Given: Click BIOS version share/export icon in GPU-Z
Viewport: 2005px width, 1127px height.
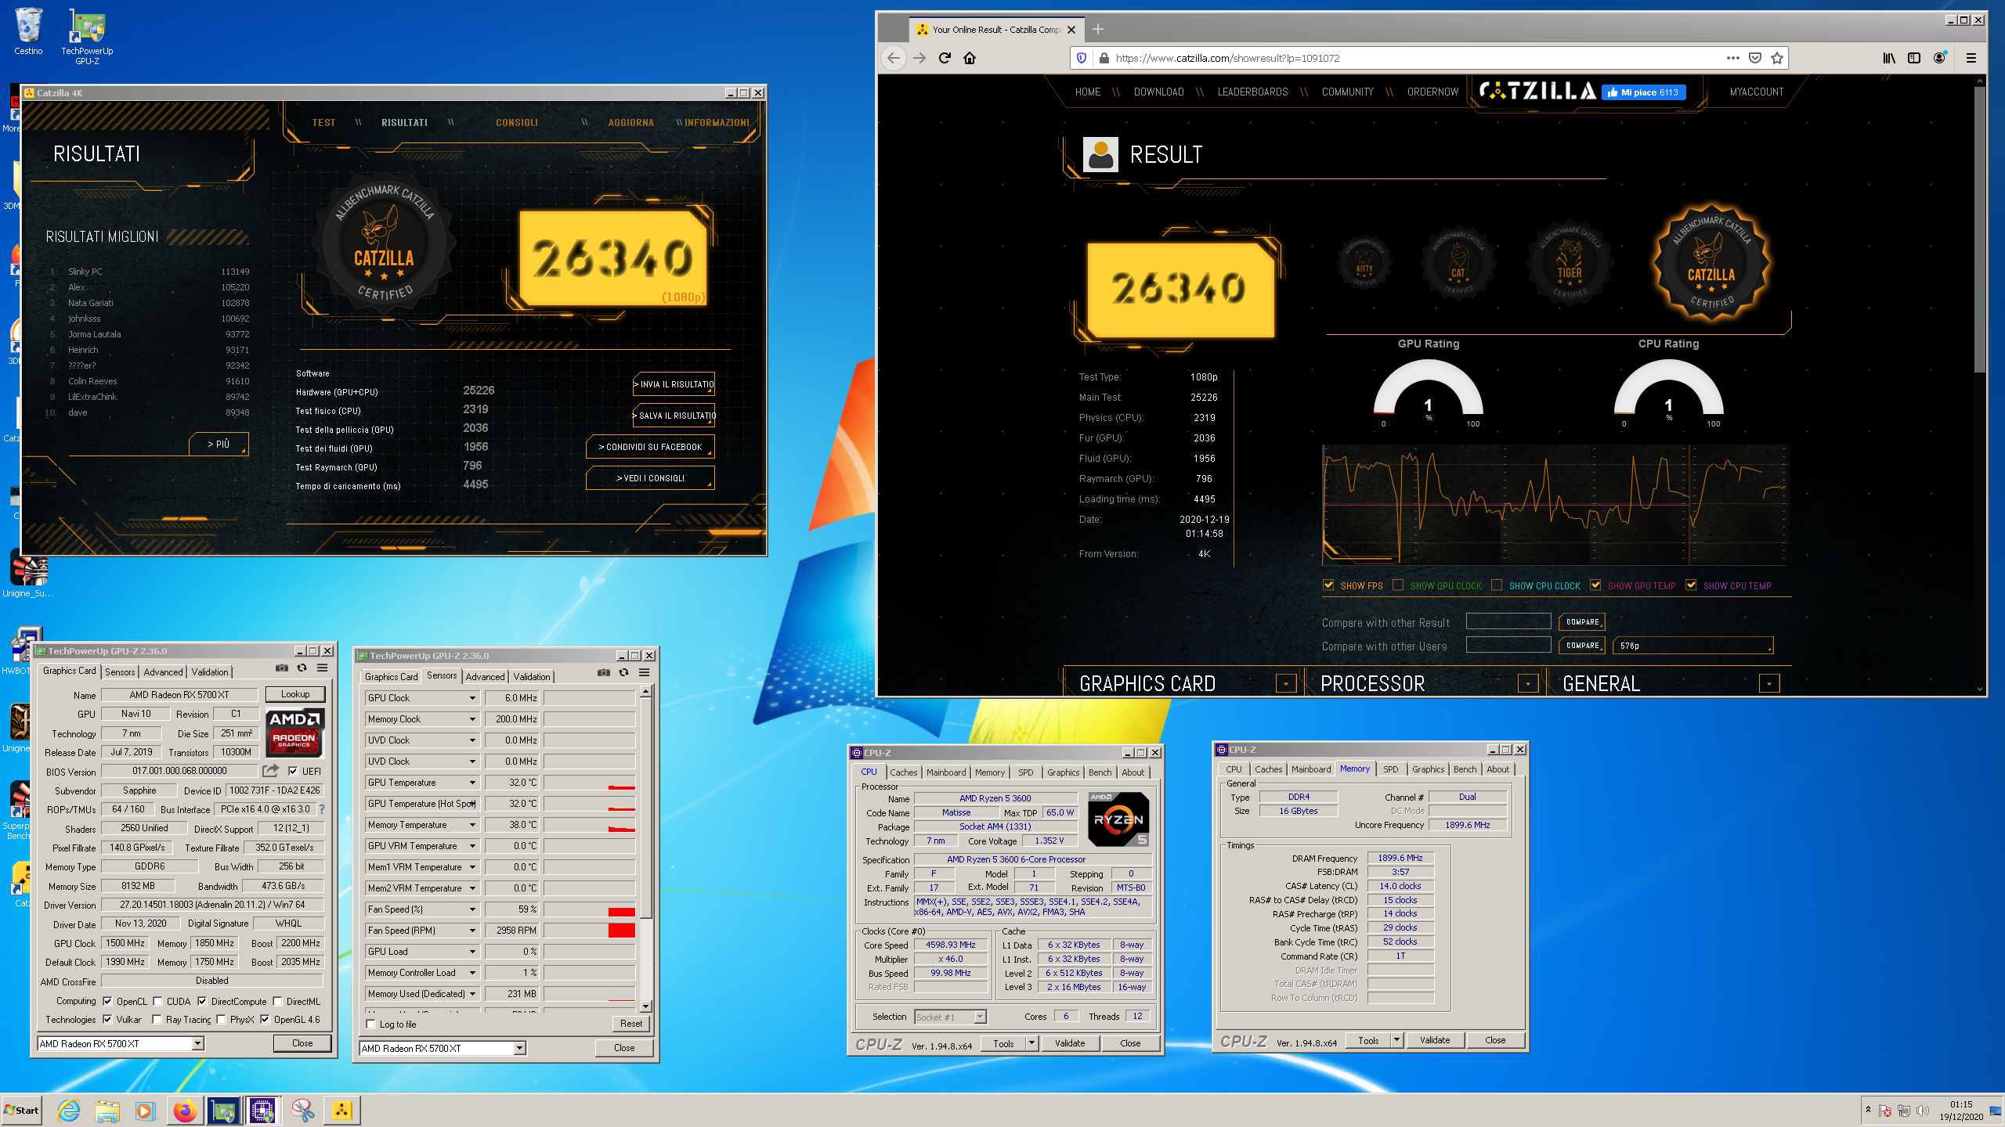Looking at the screenshot, I should tap(271, 770).
